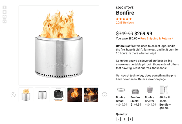Open the 2085 Reviews link
Screen dimensions: 182x124
(x=125, y=23)
